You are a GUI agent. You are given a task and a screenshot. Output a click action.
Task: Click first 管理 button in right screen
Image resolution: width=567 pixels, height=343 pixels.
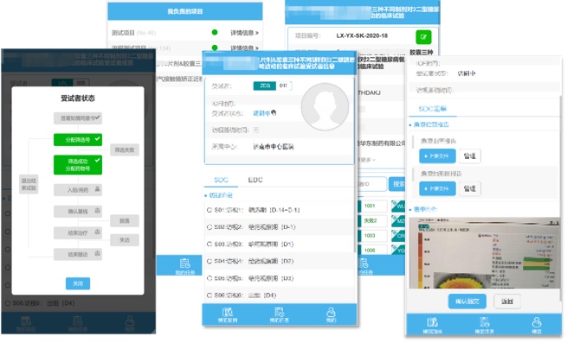tap(470, 156)
